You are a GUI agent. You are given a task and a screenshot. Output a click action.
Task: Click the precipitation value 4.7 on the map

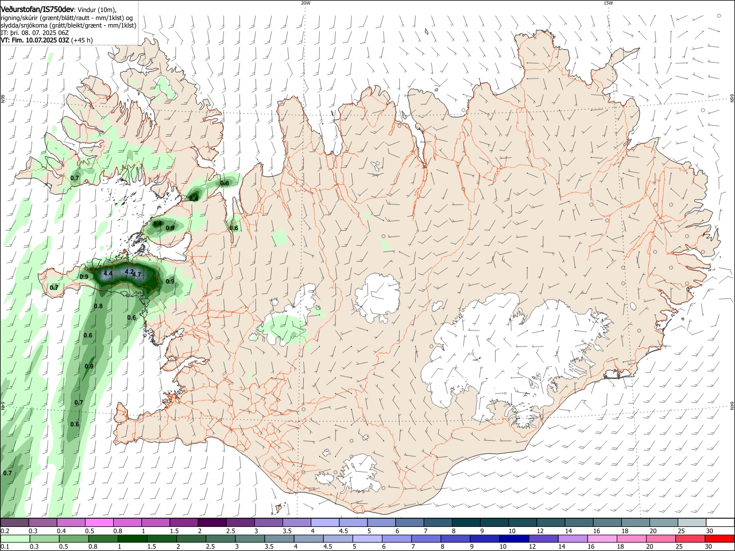[137, 275]
